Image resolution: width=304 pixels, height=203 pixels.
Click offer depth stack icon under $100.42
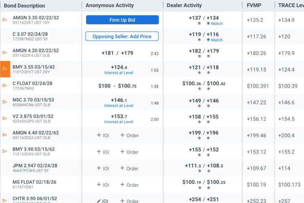pyautogui.click(x=209, y=89)
